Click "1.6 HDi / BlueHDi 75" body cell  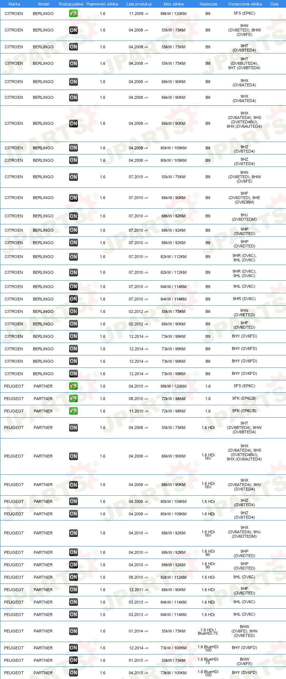click(x=208, y=632)
